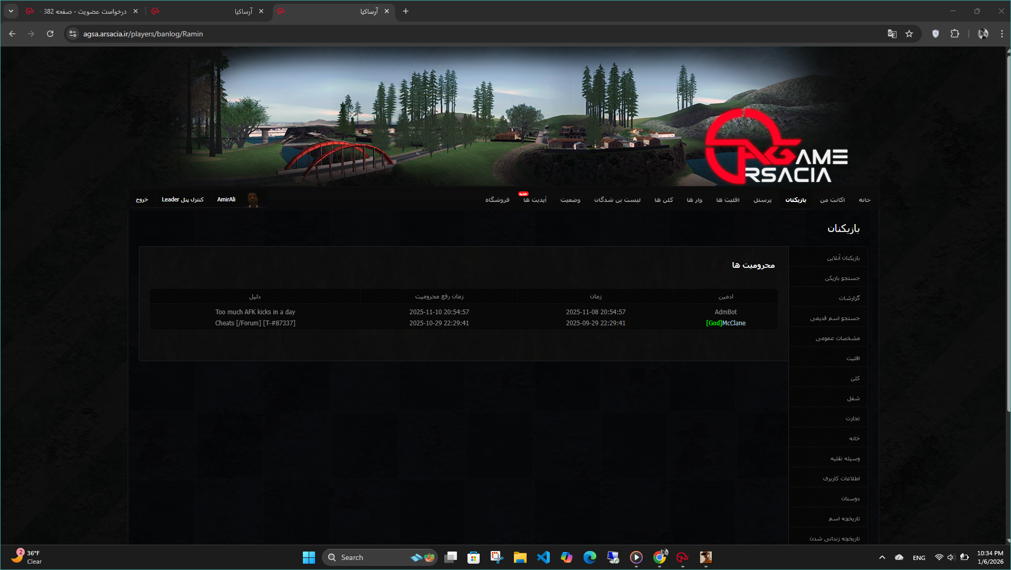1011x570 pixels.
Task: Select the URL in the address bar
Action: tap(142, 34)
